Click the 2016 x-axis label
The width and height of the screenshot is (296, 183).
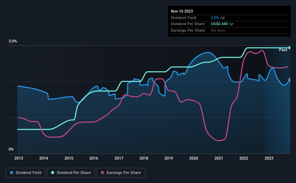point(94,158)
